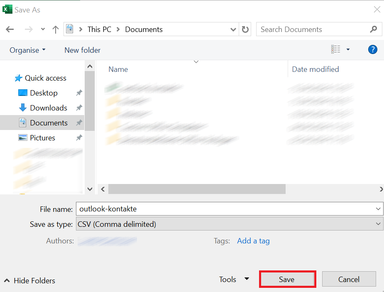Collapse folders with Hide Folders
The height and width of the screenshot is (292, 384).
pyautogui.click(x=29, y=280)
